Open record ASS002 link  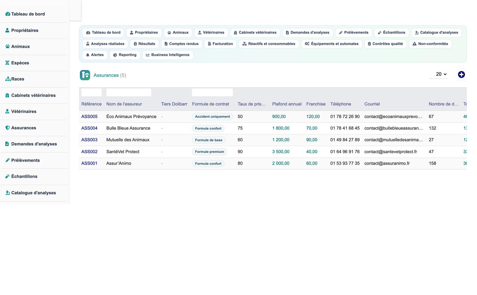pyautogui.click(x=89, y=152)
